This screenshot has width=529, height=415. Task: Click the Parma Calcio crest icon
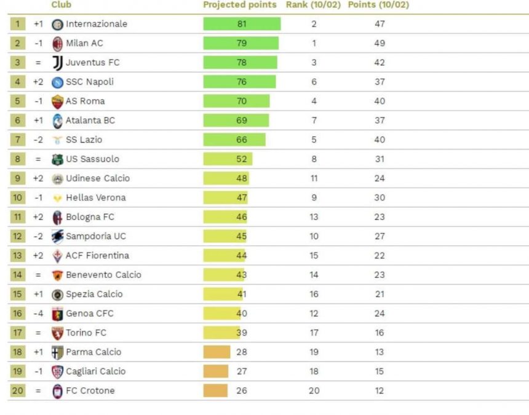pos(57,352)
